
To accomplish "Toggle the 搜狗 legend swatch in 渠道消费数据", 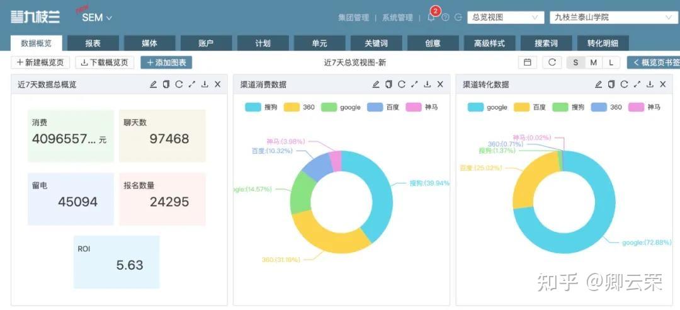I will pyautogui.click(x=253, y=107).
